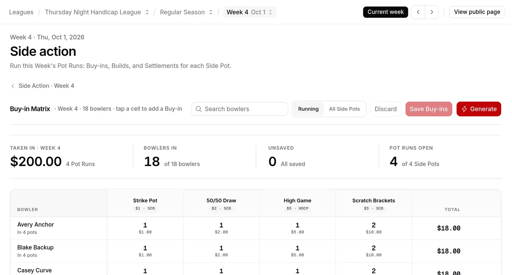
Task: Click Avery Anchor's 50/50 Draw cell
Action: tap(221, 228)
